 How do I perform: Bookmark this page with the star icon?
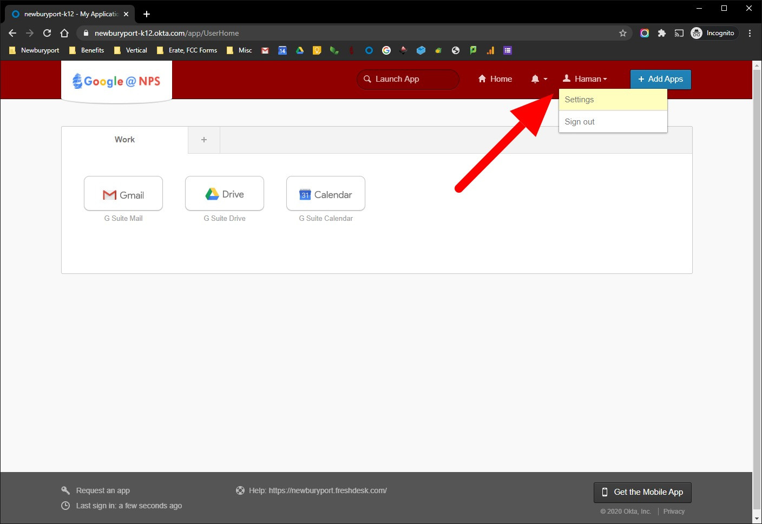tap(623, 33)
